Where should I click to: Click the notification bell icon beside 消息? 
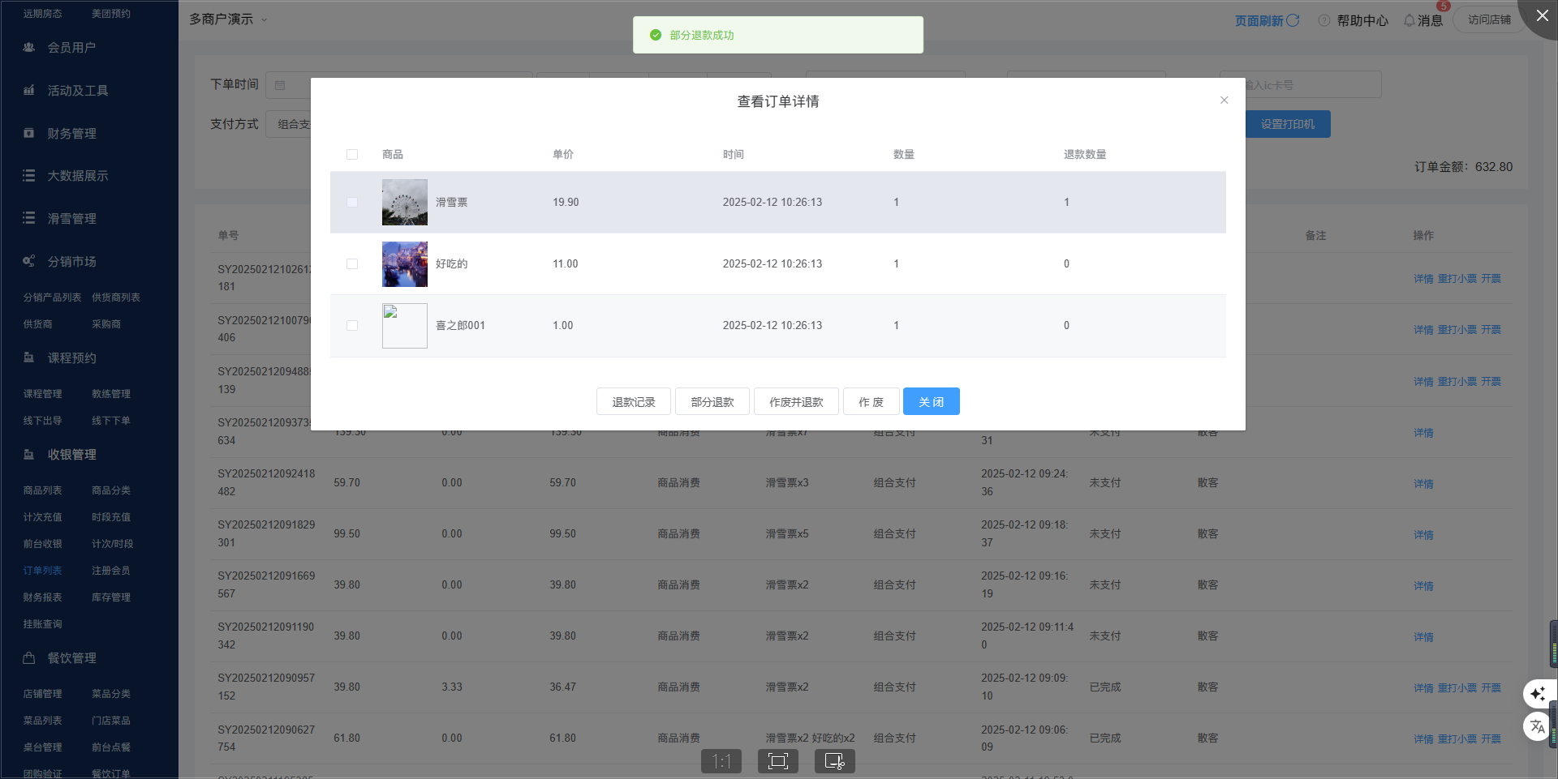(x=1410, y=20)
